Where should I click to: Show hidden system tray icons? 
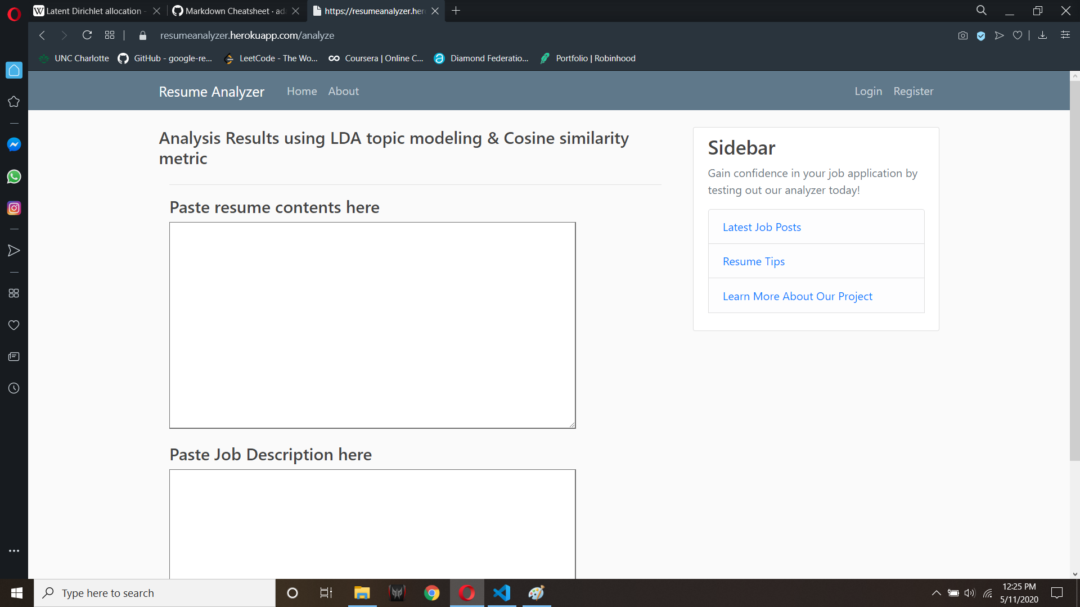click(936, 593)
